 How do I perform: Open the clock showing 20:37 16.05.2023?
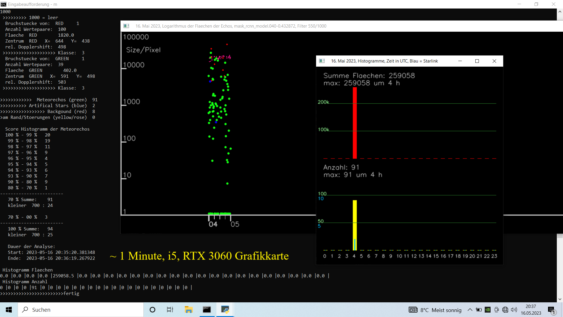pos(531,310)
